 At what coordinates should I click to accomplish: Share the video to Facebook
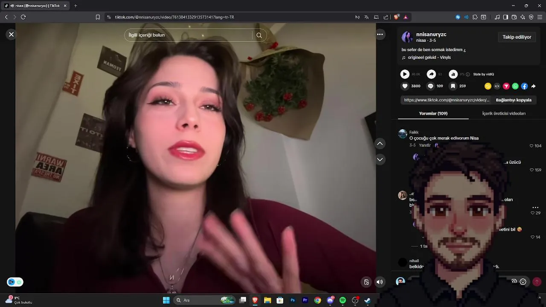point(524,86)
